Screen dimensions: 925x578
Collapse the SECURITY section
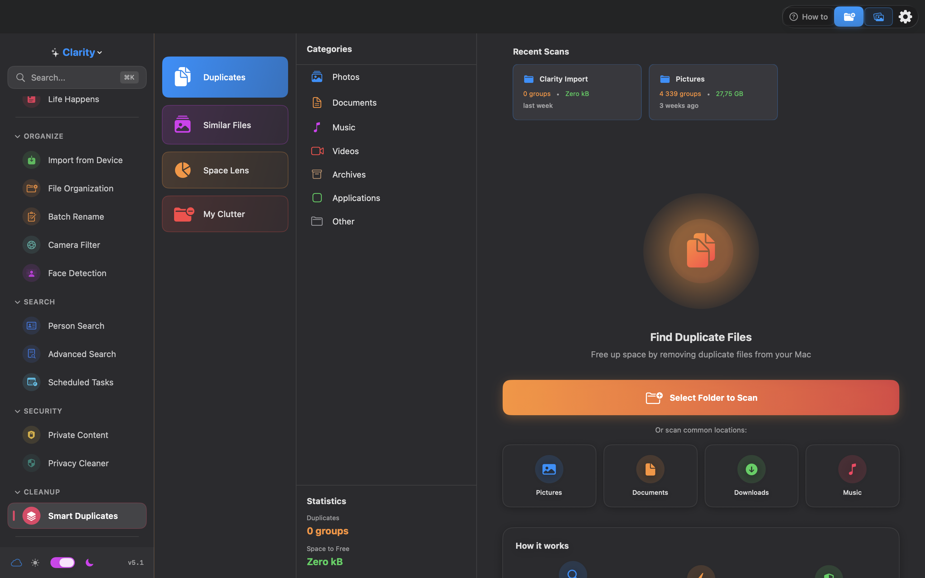18,411
